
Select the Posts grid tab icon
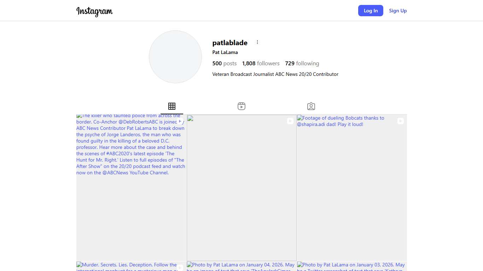coord(172,106)
